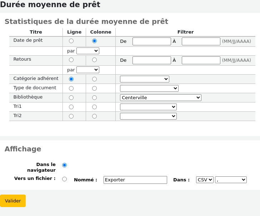The height and width of the screenshot is (216, 260).
Task: Open Tri2 filter dropdown
Action: [149, 116]
